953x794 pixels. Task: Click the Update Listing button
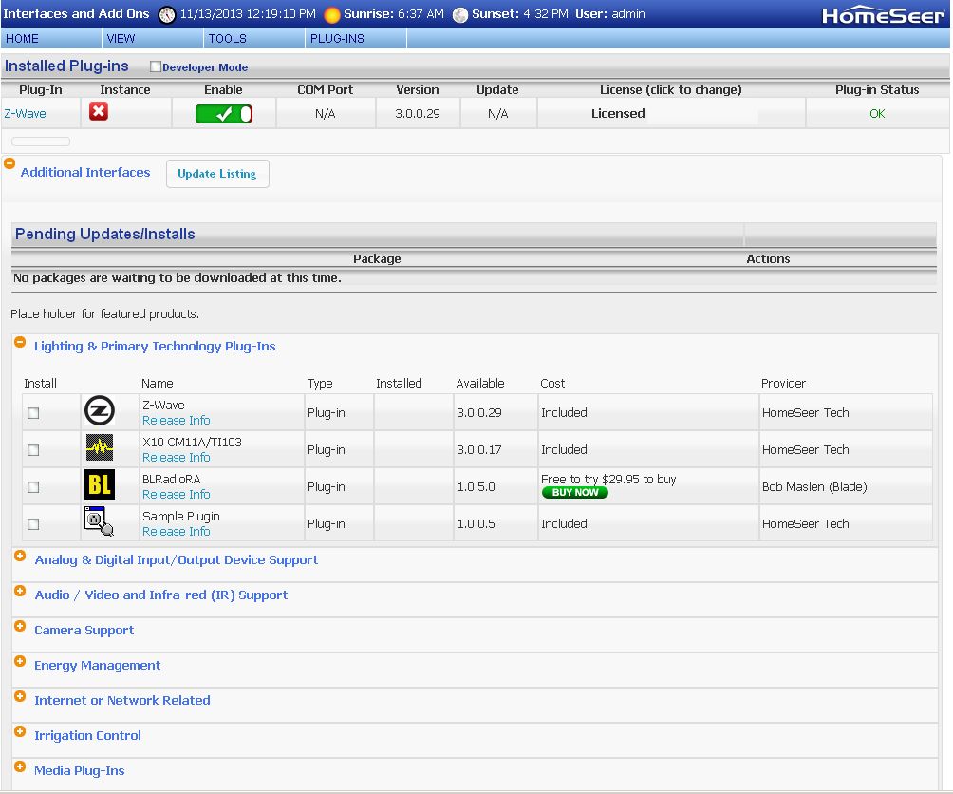217,174
